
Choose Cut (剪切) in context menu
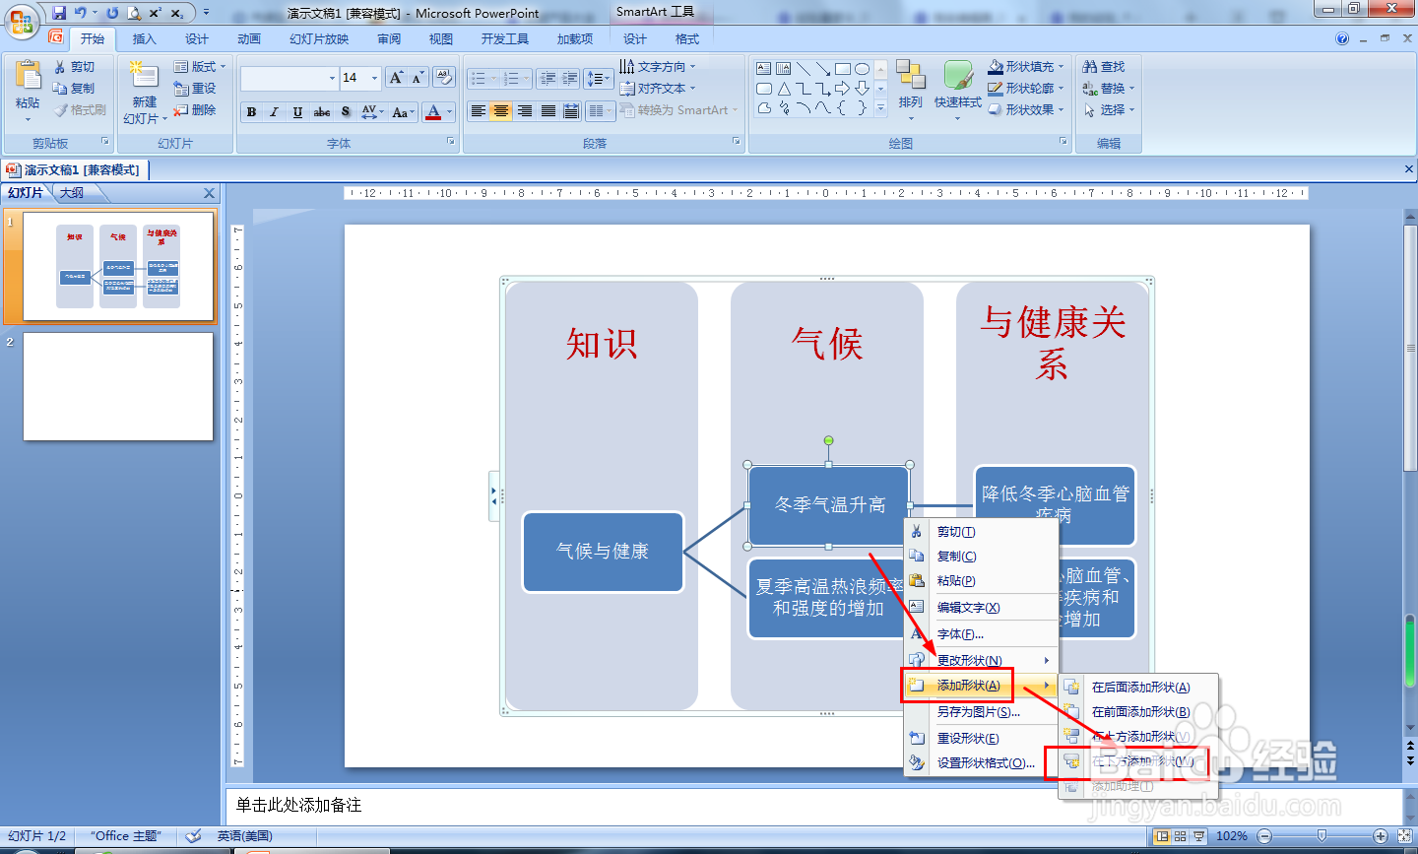click(981, 532)
